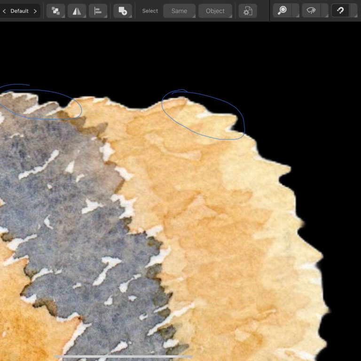Open the Select Same dropdown
The image size is (361, 361).
(x=179, y=11)
